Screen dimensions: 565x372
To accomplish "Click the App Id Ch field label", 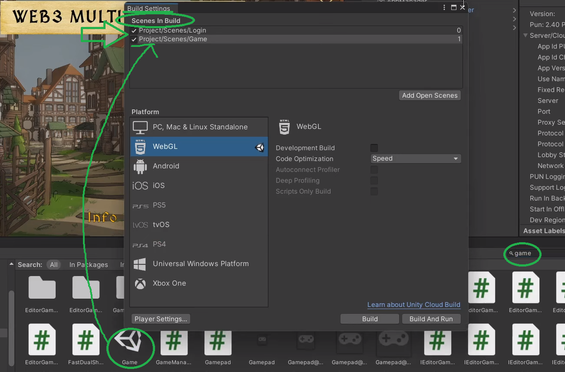I will tap(551, 57).
